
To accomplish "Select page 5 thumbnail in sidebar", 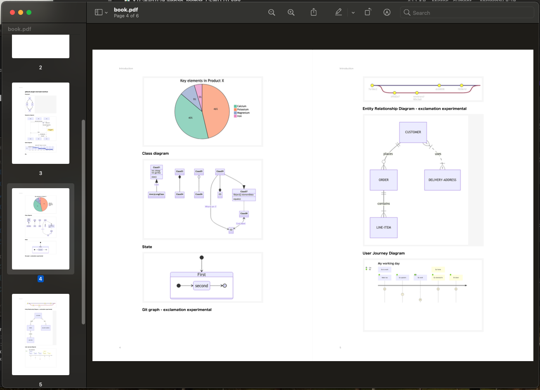I will click(40, 334).
